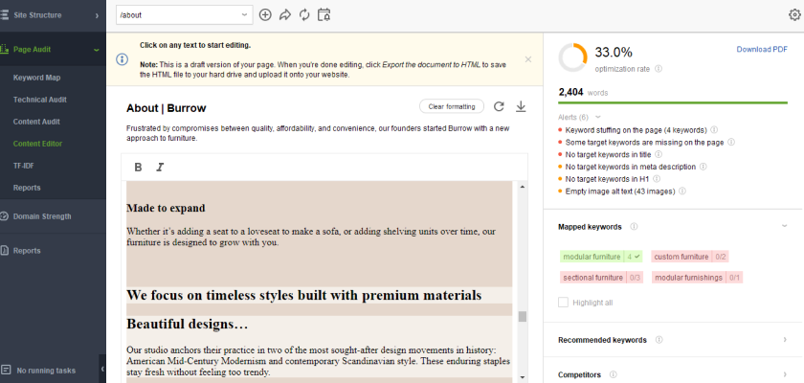Click the refresh audit icon in toolbar
Screen dimensions: 804x383
[x=304, y=15]
